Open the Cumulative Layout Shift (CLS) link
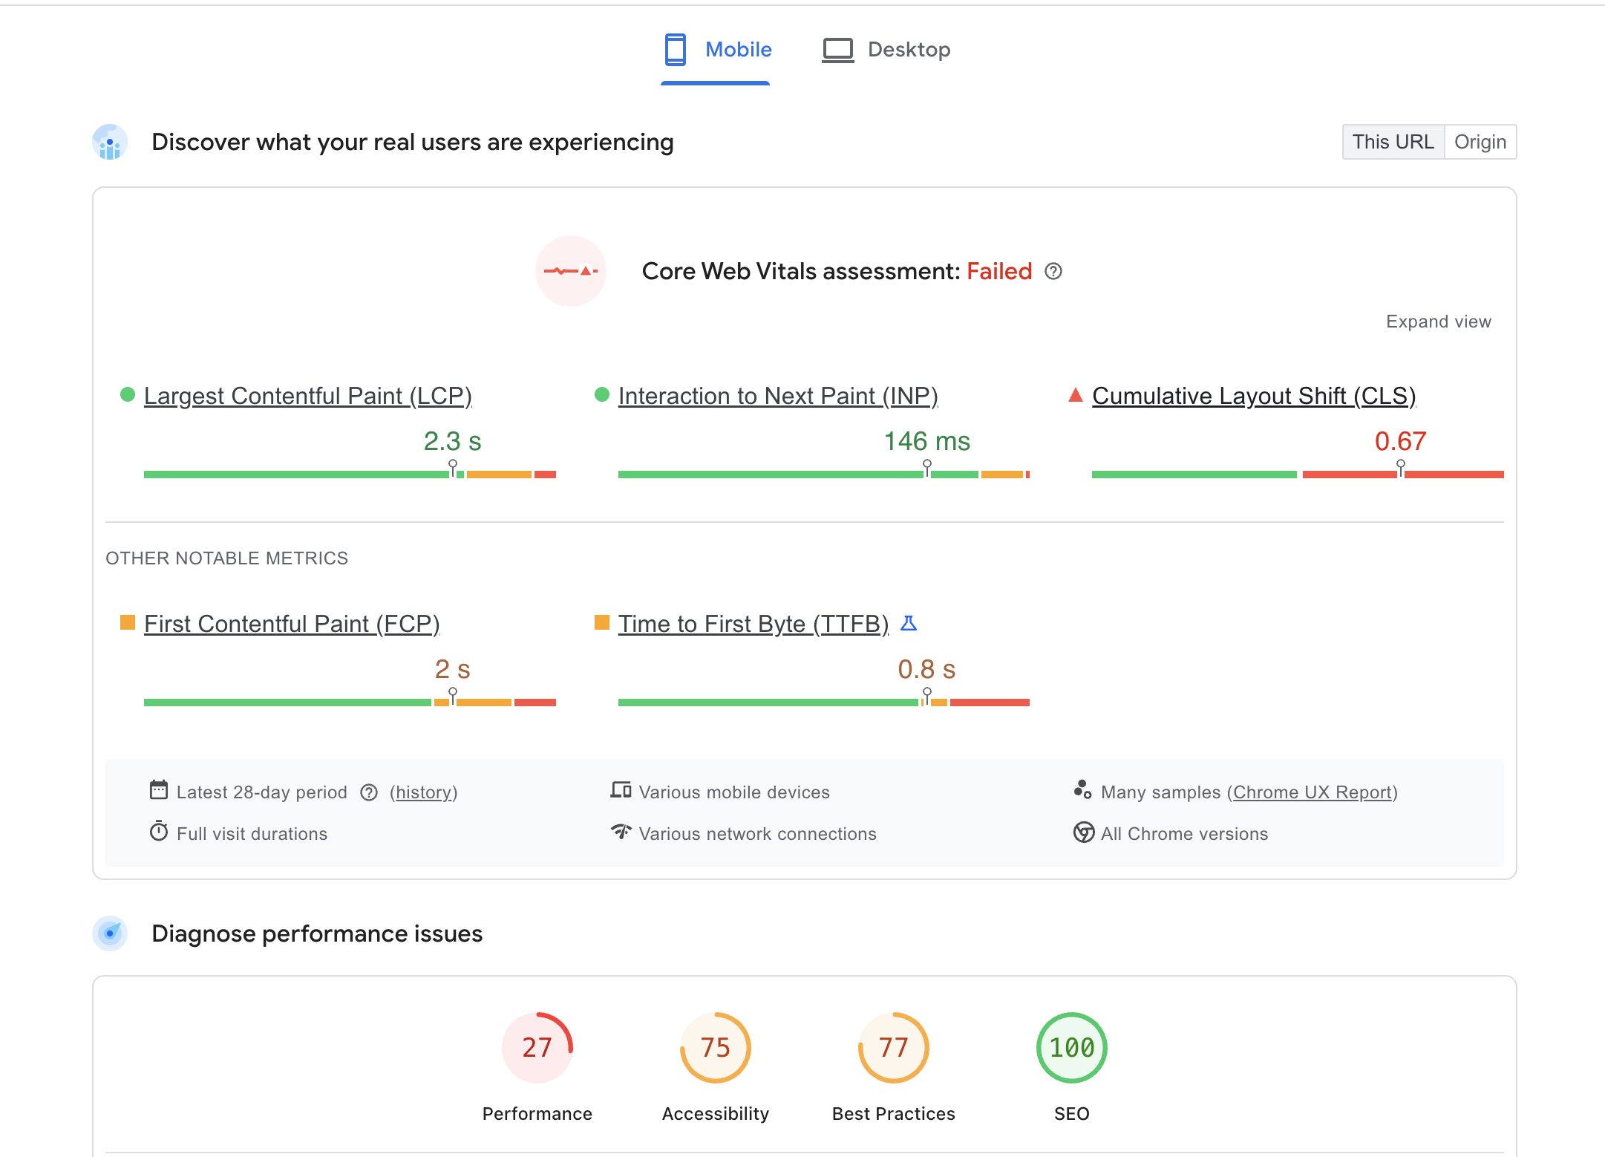This screenshot has height=1157, width=1605. click(1253, 396)
